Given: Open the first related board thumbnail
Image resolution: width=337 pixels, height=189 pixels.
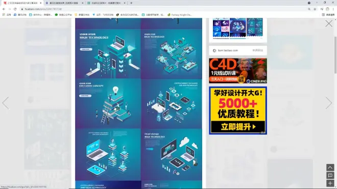Looking at the screenshot, I should pyautogui.click(x=221, y=28).
